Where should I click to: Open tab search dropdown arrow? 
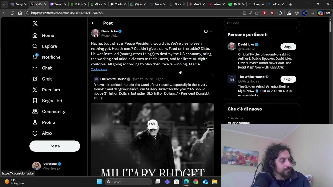tap(4, 4)
